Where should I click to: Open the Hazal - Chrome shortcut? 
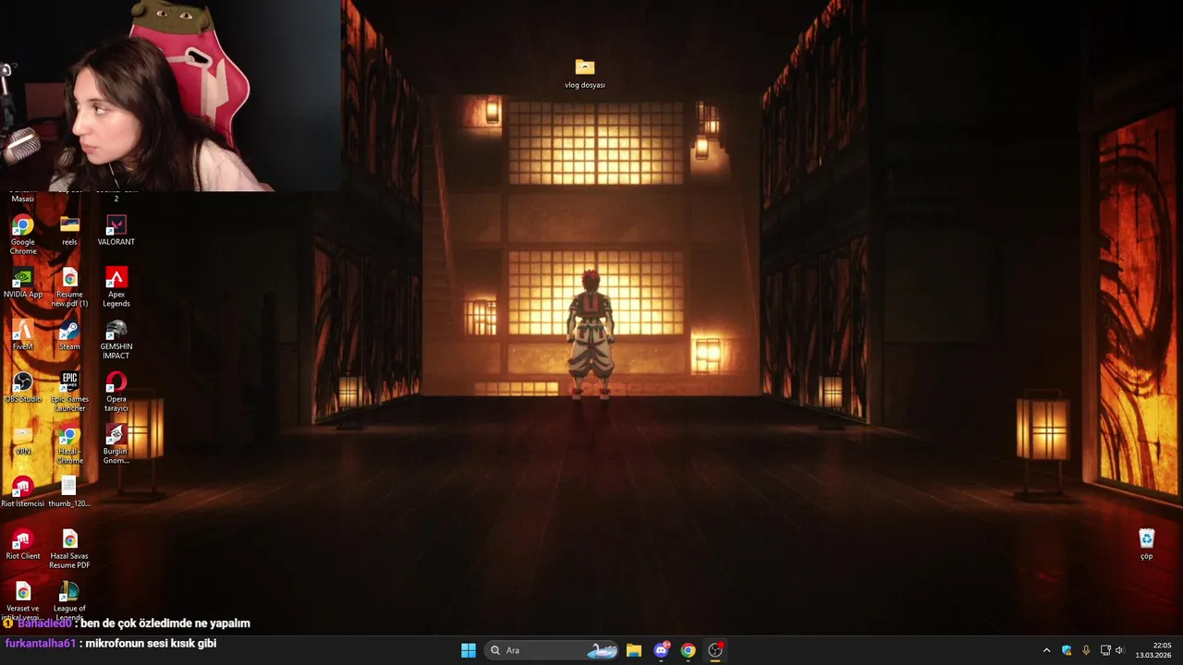(69, 445)
